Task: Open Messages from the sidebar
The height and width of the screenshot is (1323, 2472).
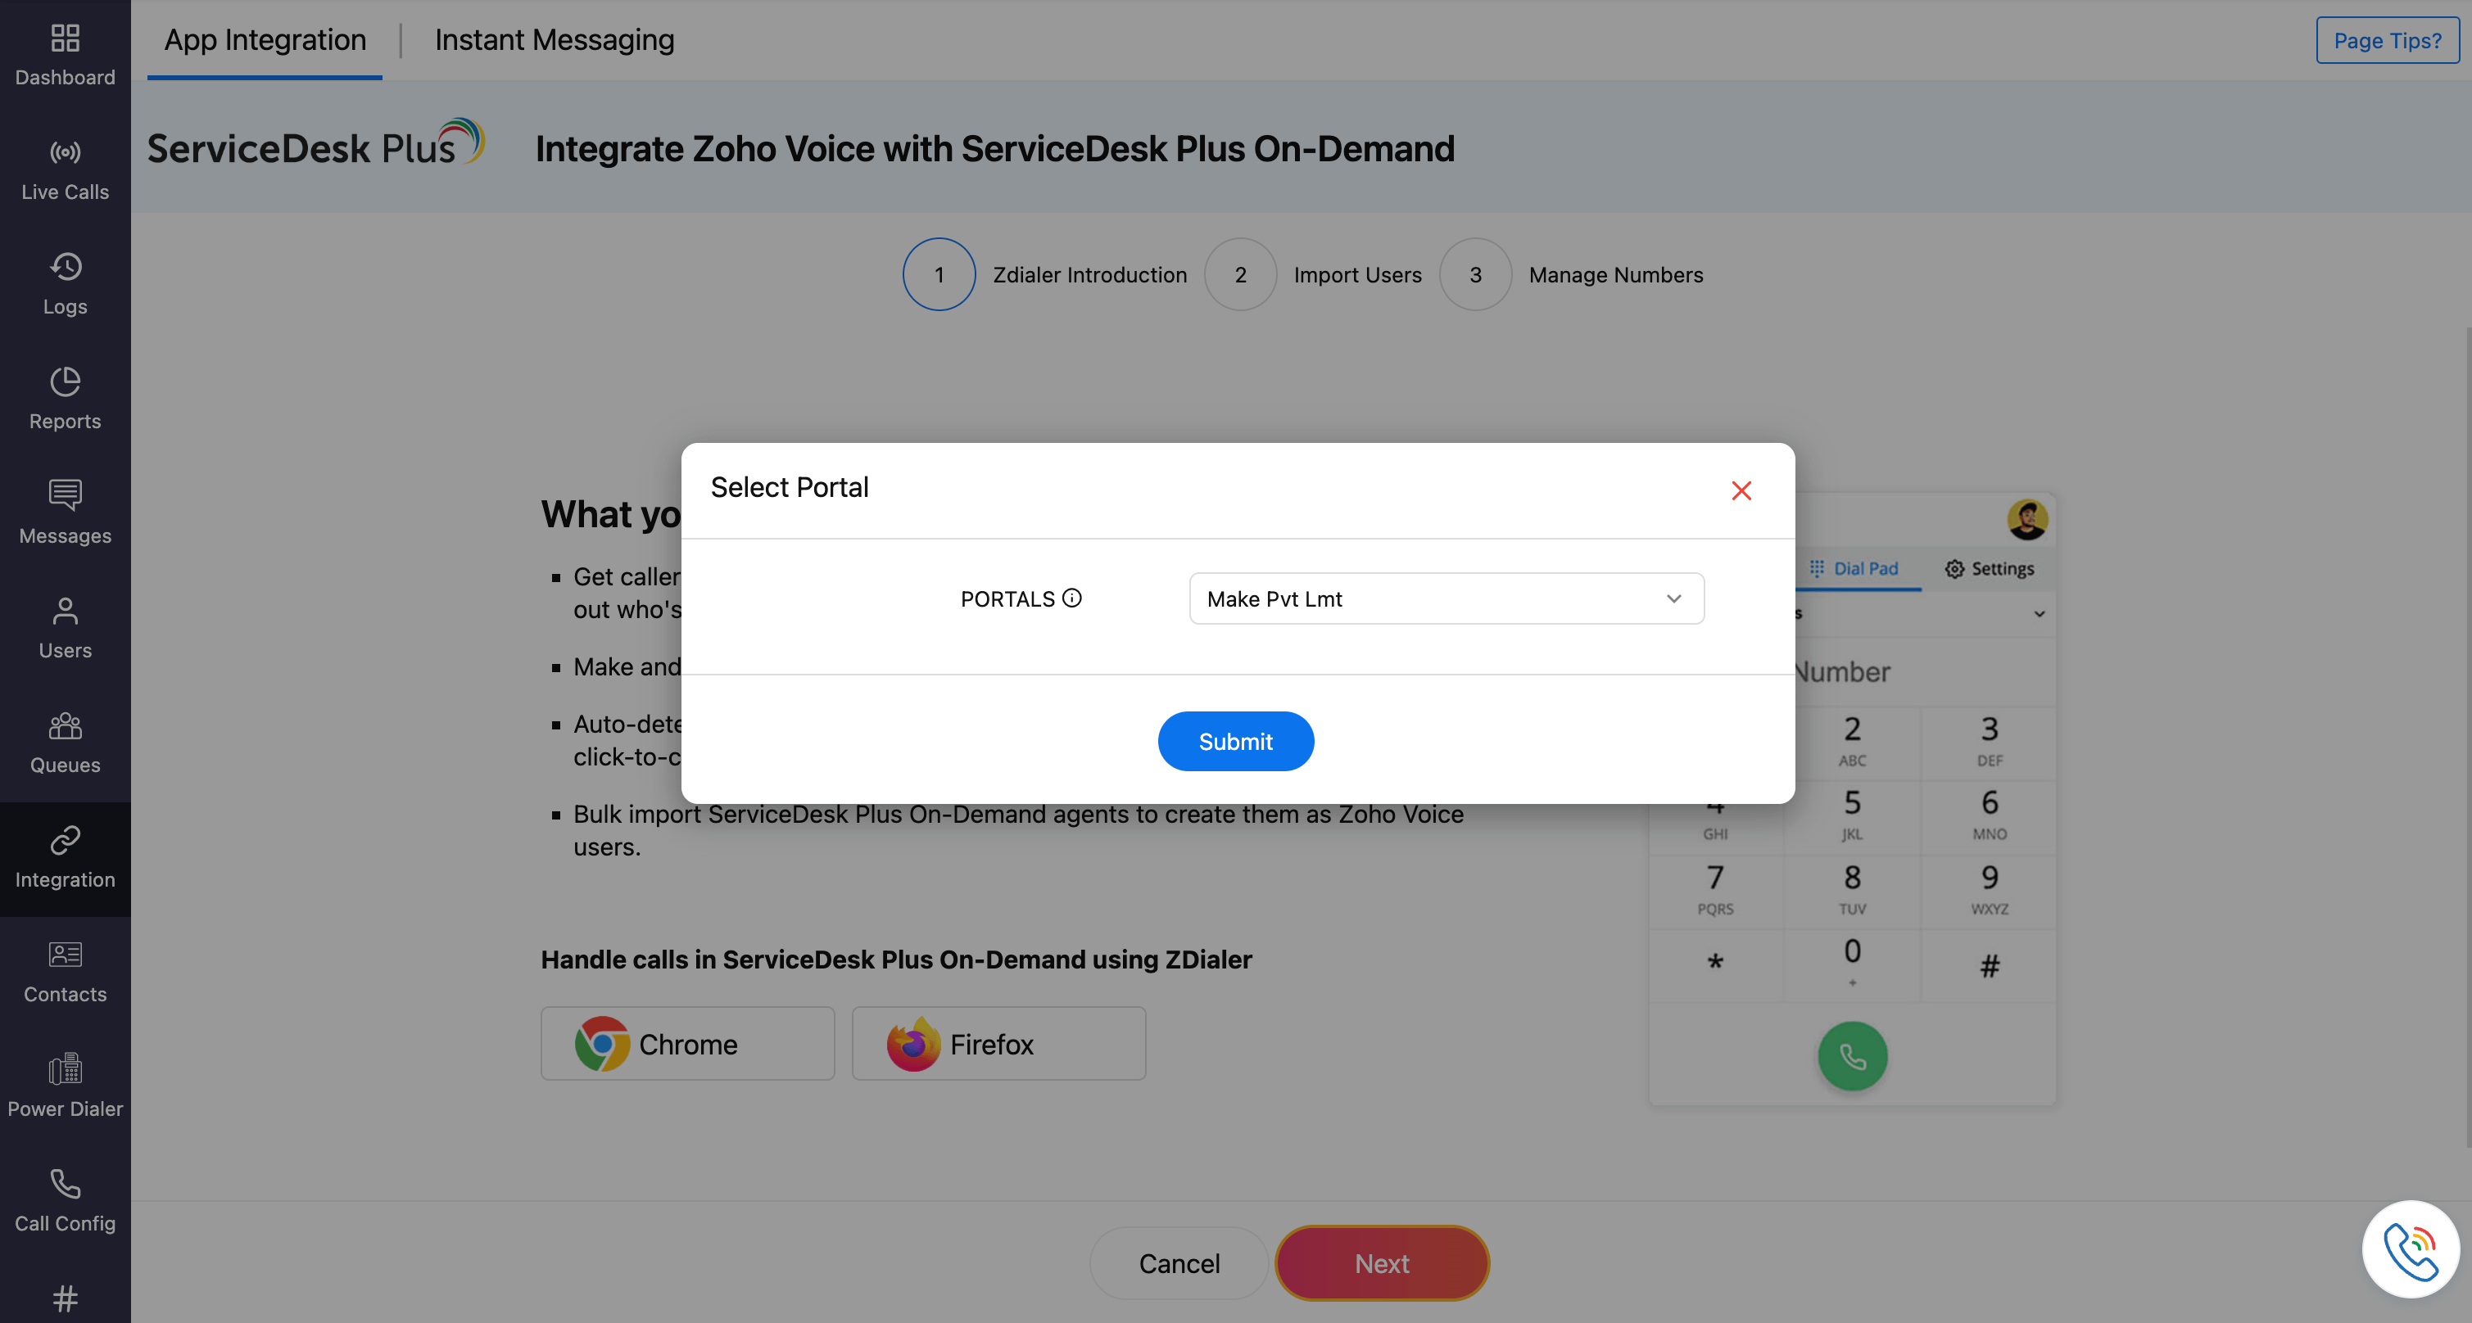Action: [x=64, y=512]
